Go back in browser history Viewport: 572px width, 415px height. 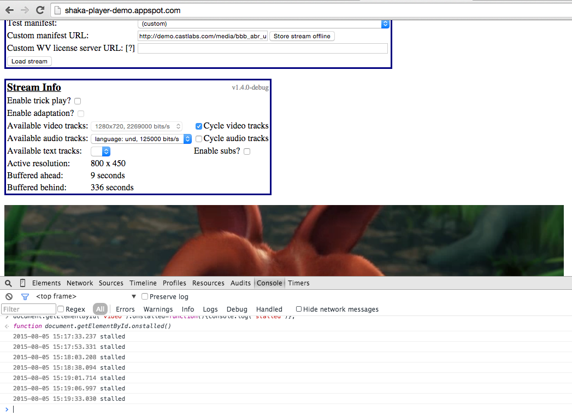coord(9,10)
